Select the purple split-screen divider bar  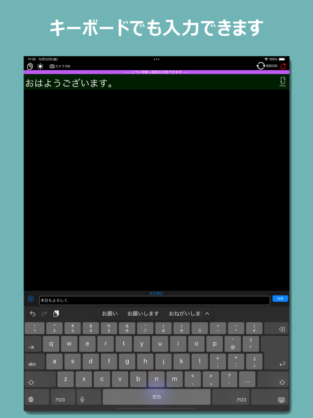[156, 72]
